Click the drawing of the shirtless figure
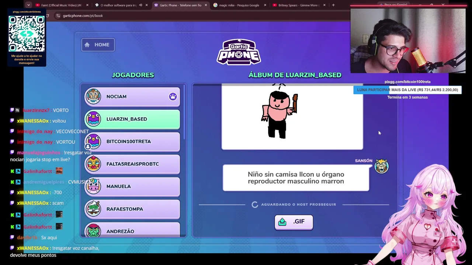The height and width of the screenshot is (265, 472). [x=279, y=112]
